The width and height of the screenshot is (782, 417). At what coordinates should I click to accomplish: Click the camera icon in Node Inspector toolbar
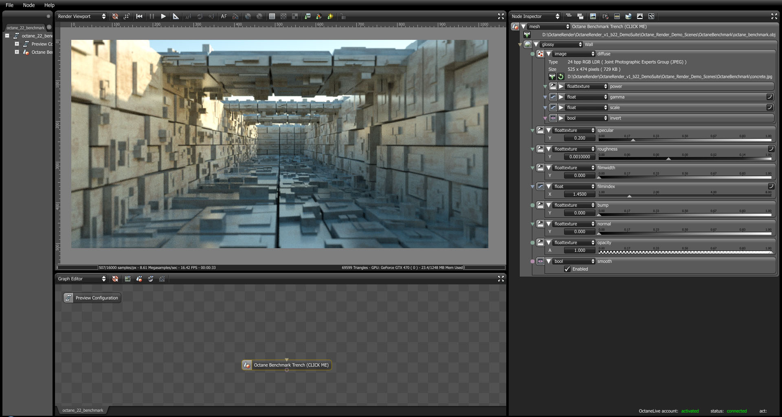606,16
